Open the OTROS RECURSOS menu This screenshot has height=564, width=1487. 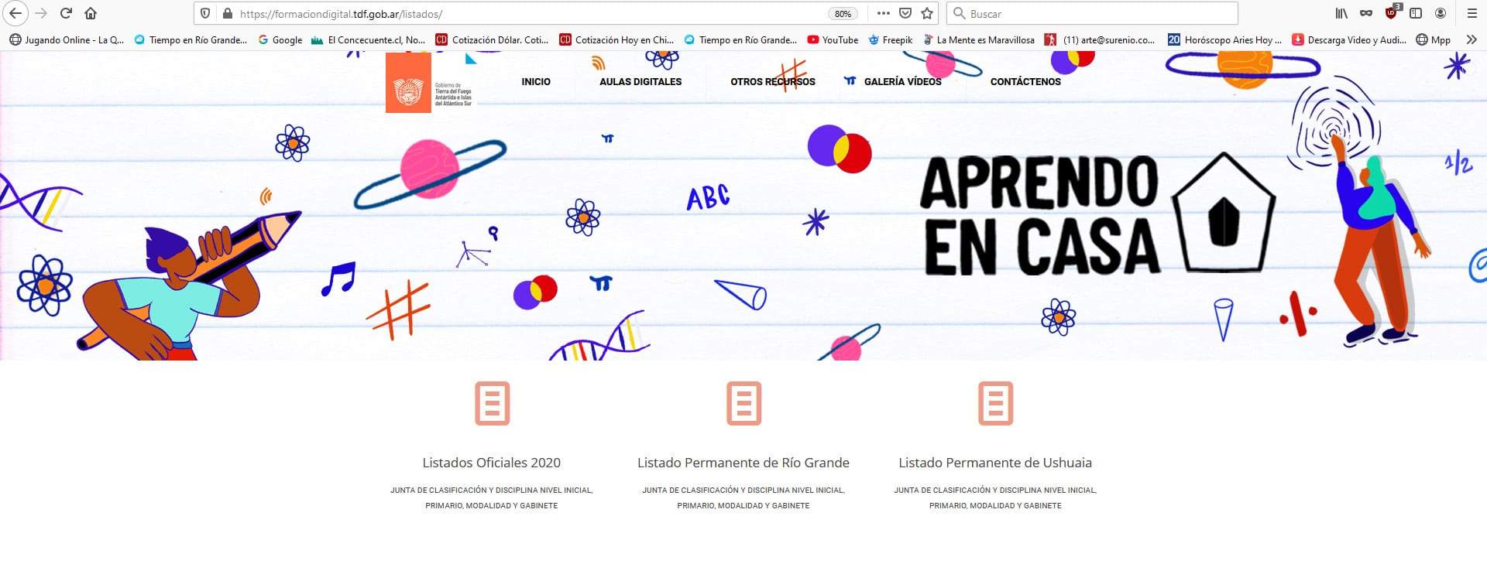(x=773, y=81)
